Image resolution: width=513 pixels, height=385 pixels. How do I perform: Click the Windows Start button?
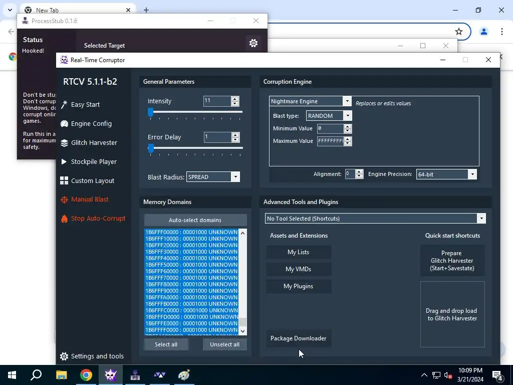click(12, 375)
